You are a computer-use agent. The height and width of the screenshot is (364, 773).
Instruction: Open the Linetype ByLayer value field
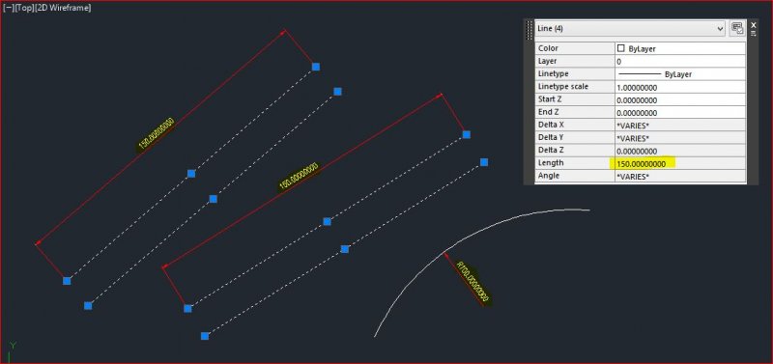pyautogui.click(x=680, y=74)
